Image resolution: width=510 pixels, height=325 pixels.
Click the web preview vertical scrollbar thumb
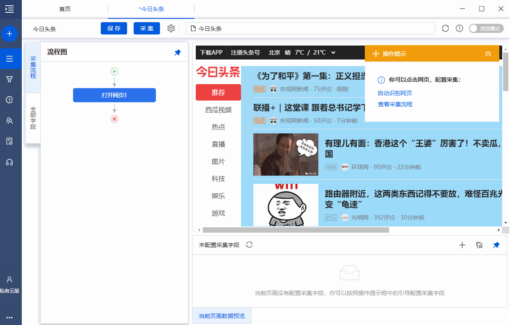(x=506, y=72)
